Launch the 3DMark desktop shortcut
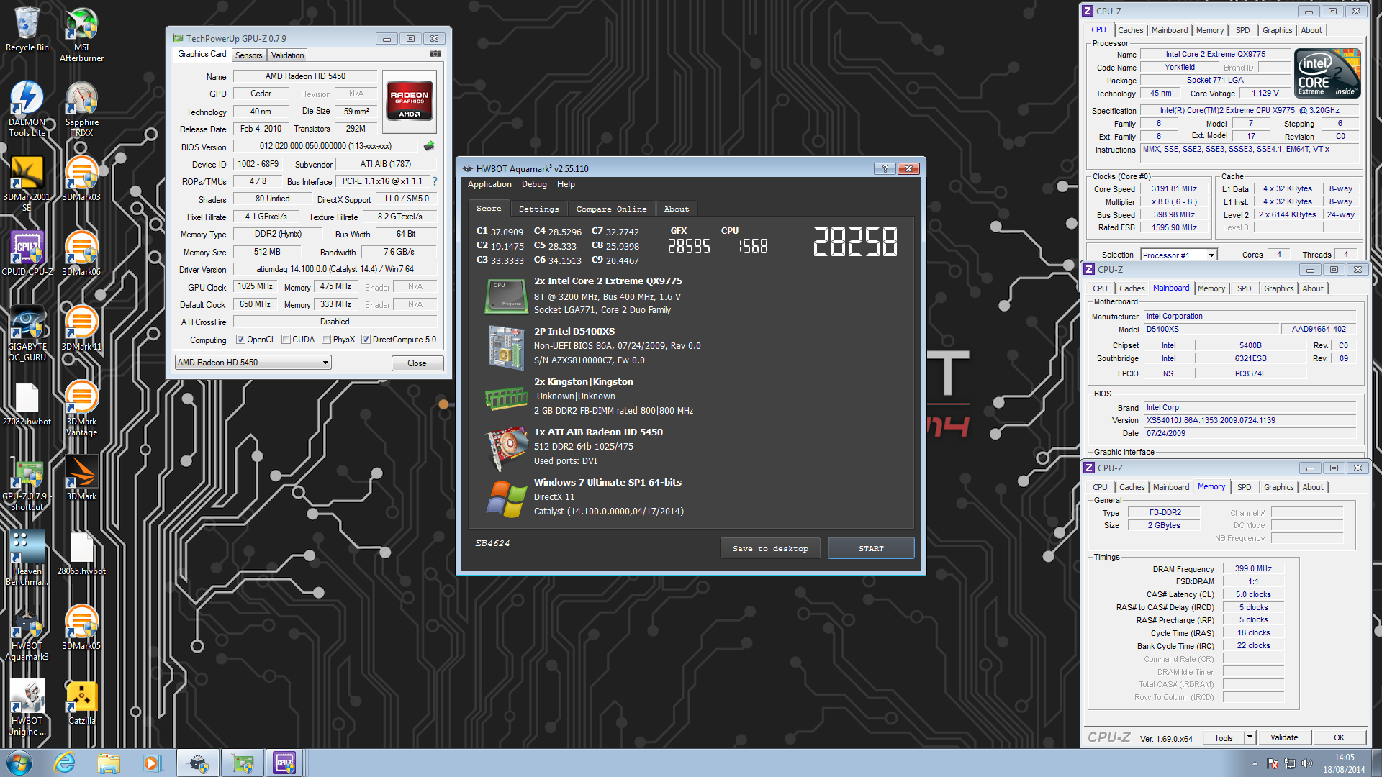The width and height of the screenshot is (1382, 777). tap(81, 478)
